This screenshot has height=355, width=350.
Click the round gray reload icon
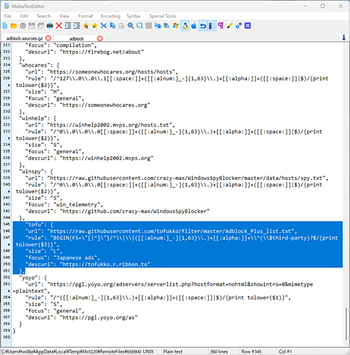(23, 26)
